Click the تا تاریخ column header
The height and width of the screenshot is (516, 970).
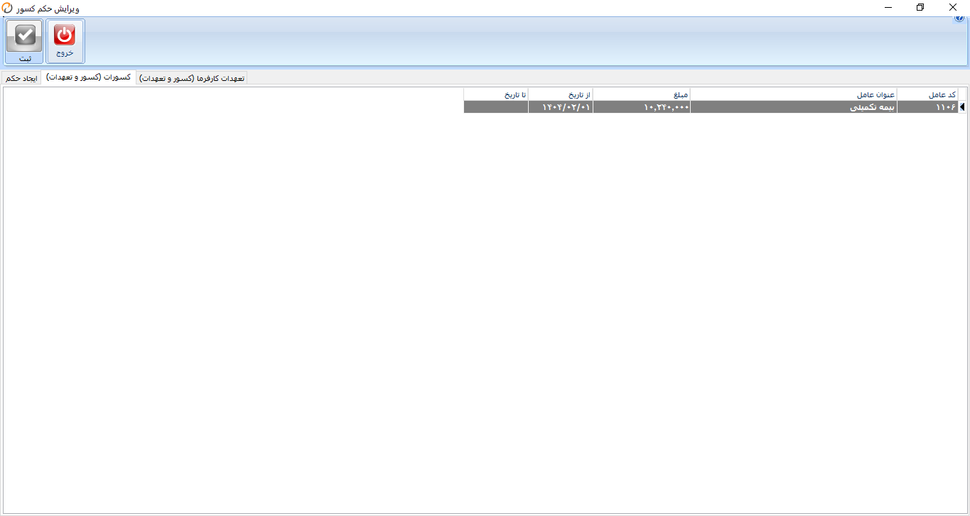pos(496,94)
